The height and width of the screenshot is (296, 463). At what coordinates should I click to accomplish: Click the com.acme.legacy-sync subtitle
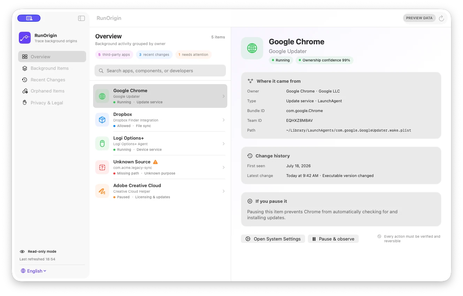point(133,168)
